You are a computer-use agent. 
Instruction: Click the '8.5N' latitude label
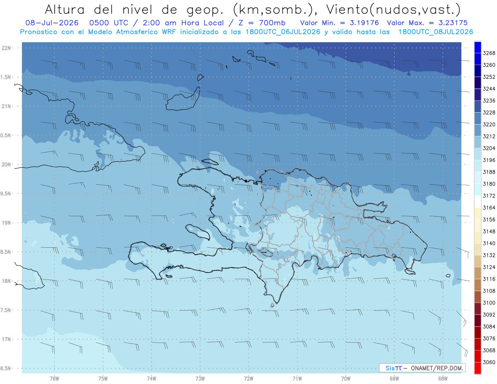(6, 252)
